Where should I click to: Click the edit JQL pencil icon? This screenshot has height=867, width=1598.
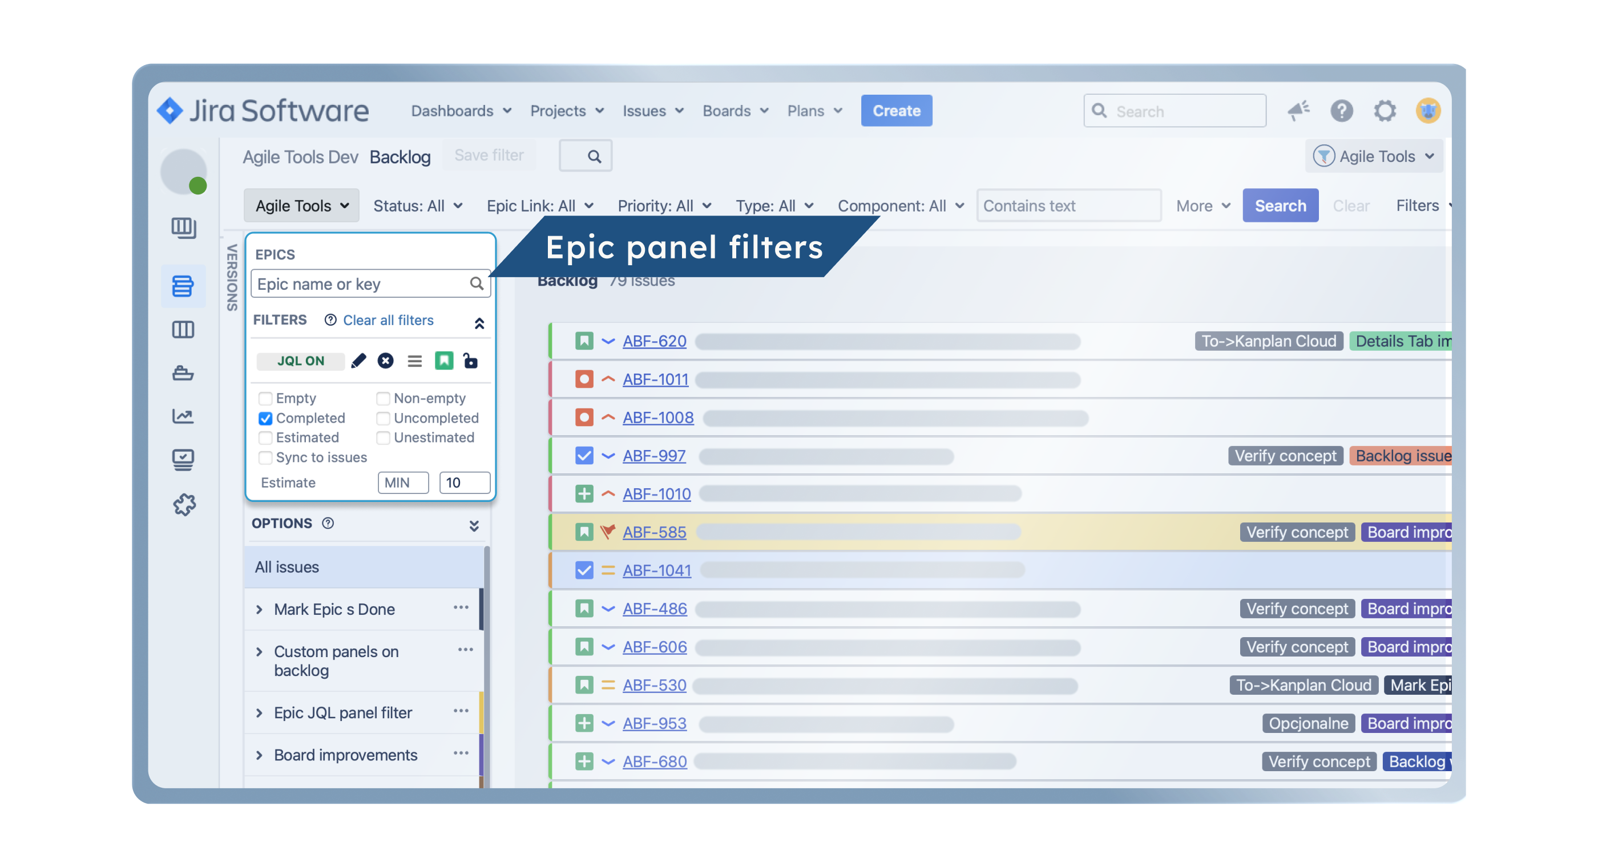[x=358, y=360]
